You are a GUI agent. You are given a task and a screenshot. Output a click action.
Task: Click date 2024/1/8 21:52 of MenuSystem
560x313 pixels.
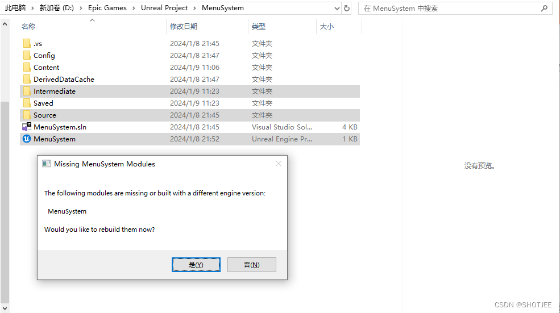(x=194, y=139)
